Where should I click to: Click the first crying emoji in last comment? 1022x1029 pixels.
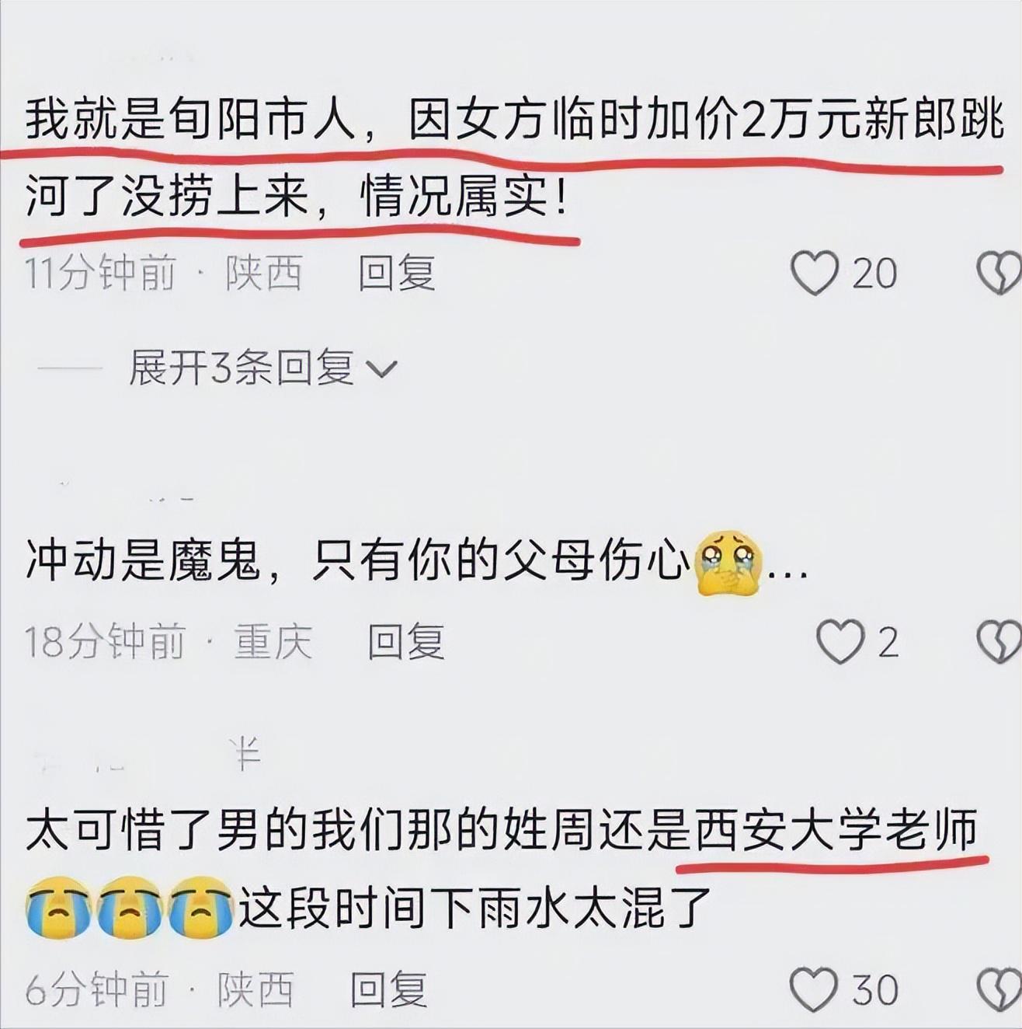coord(59,906)
